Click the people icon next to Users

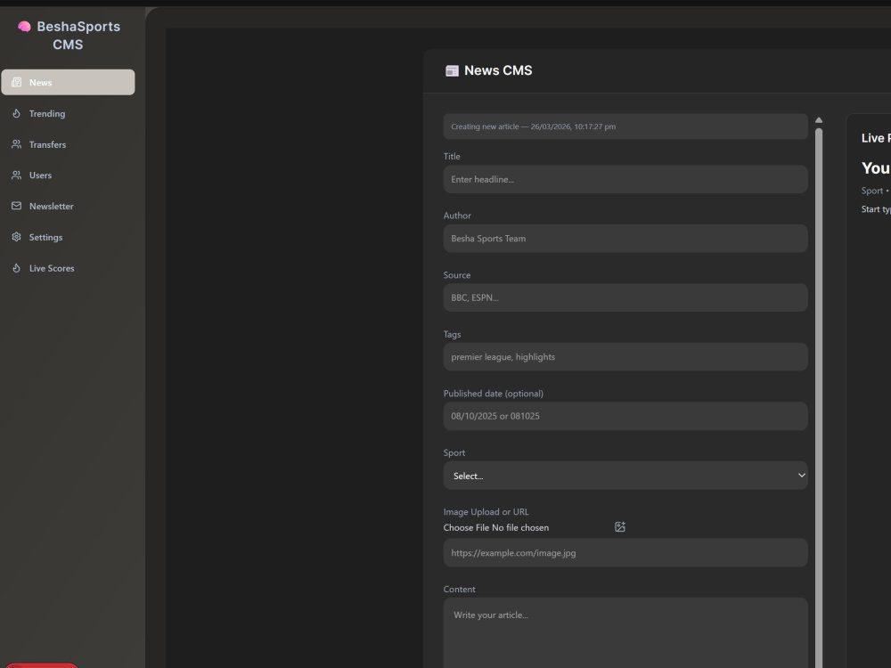pos(16,175)
